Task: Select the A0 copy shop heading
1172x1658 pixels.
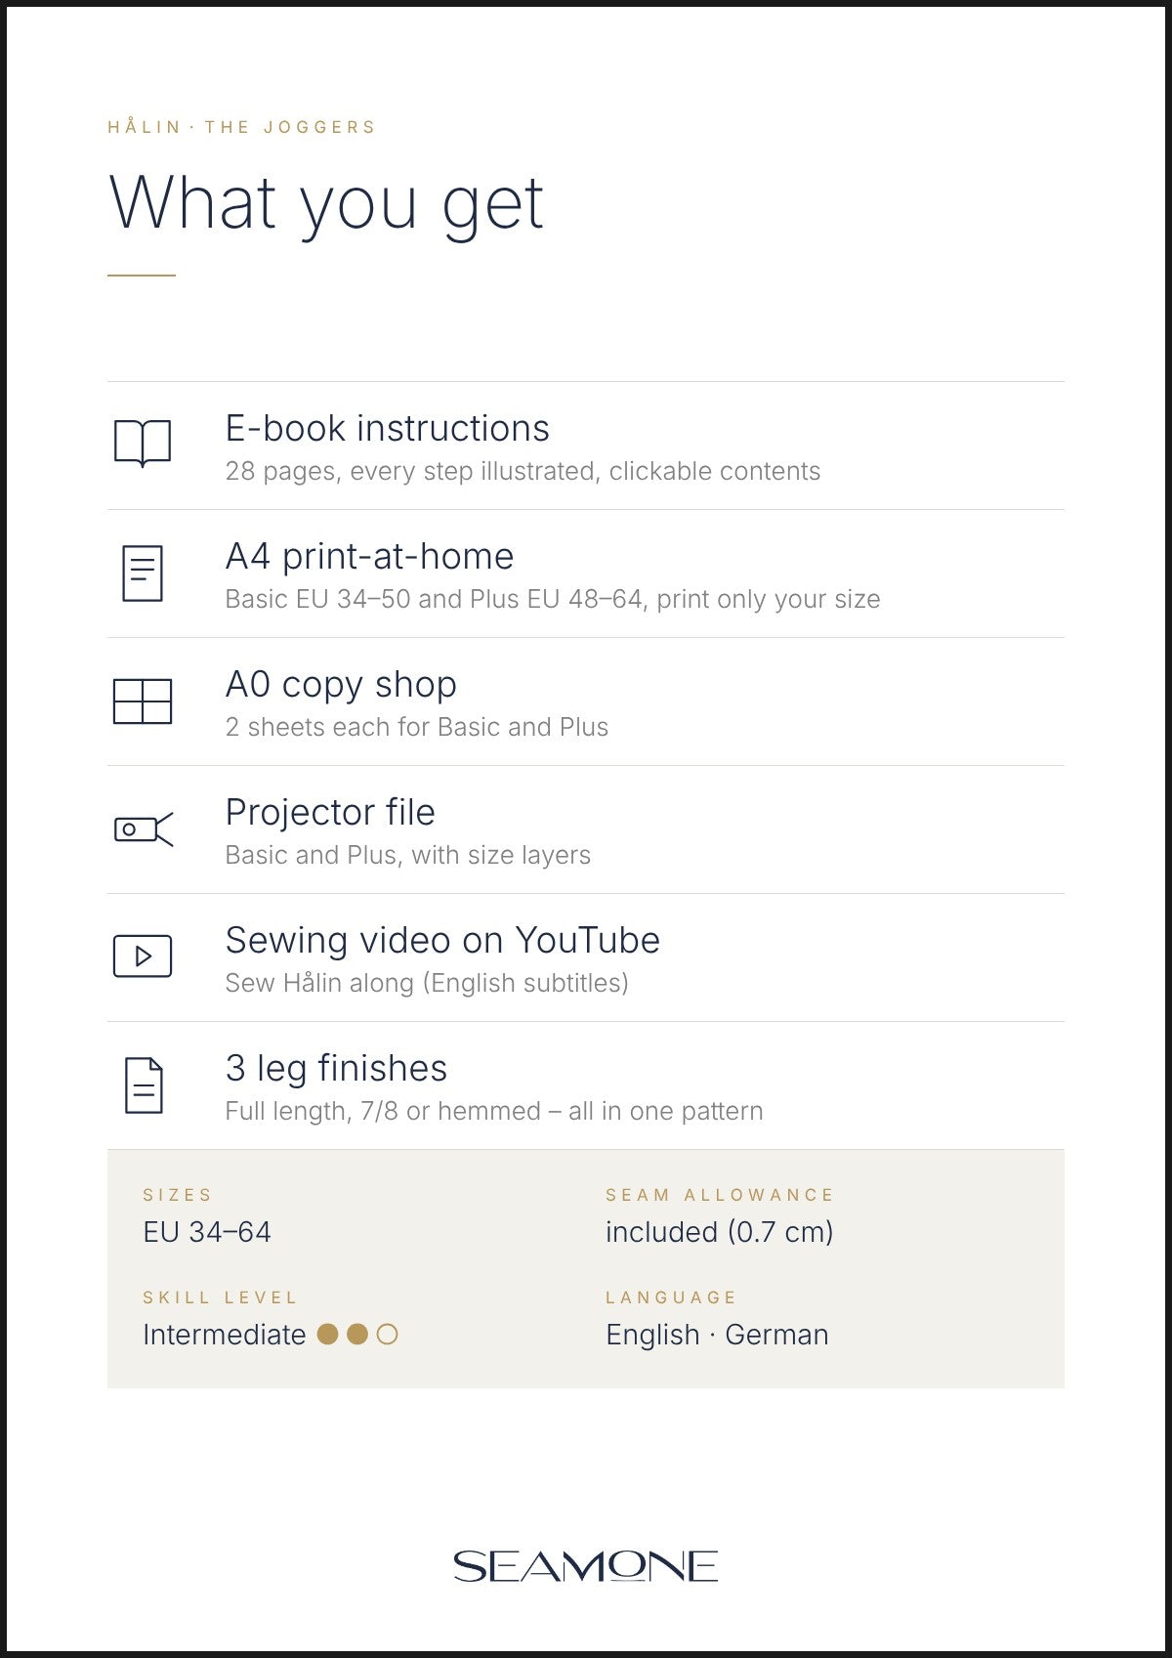Action: 341,685
